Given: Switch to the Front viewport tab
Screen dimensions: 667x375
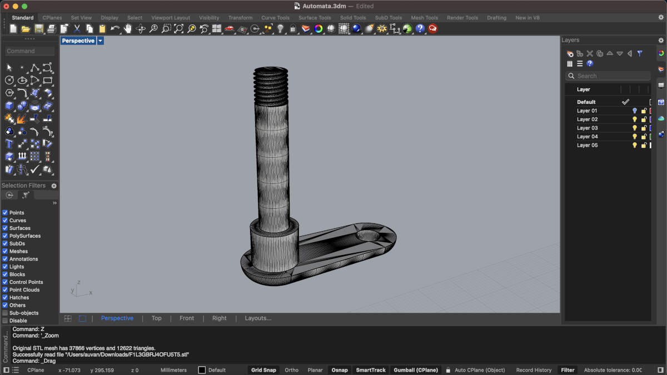Looking at the screenshot, I should pos(187,318).
